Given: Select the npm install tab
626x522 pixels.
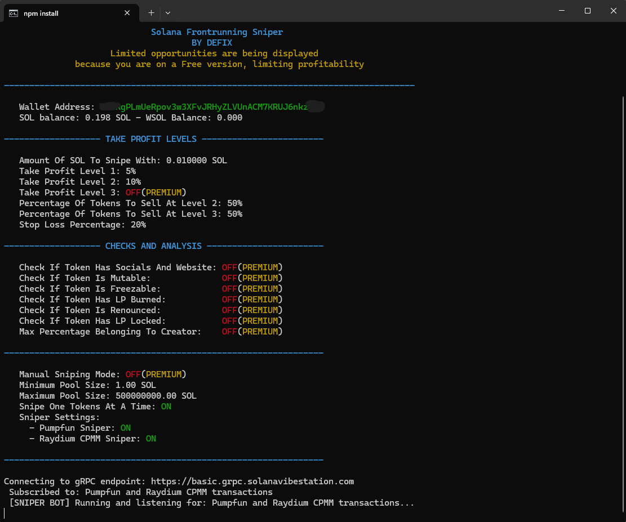Looking at the screenshot, I should [68, 13].
